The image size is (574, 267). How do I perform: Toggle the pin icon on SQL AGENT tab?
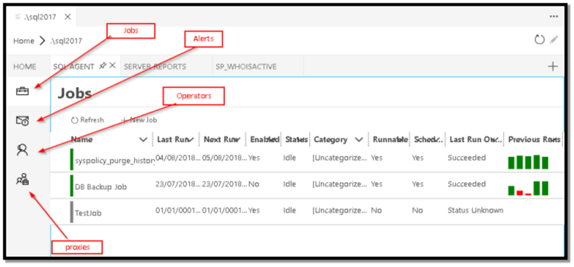102,66
